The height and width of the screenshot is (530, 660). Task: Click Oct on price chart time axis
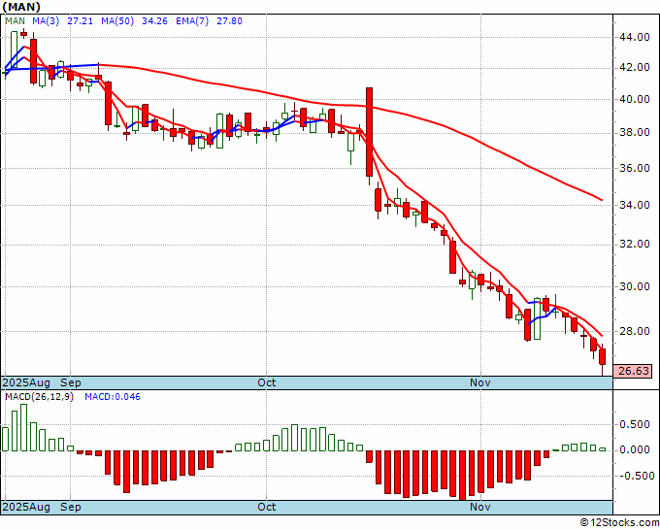coord(267,382)
